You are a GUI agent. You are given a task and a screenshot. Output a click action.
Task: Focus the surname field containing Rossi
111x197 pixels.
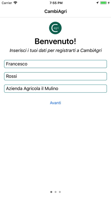point(55,76)
